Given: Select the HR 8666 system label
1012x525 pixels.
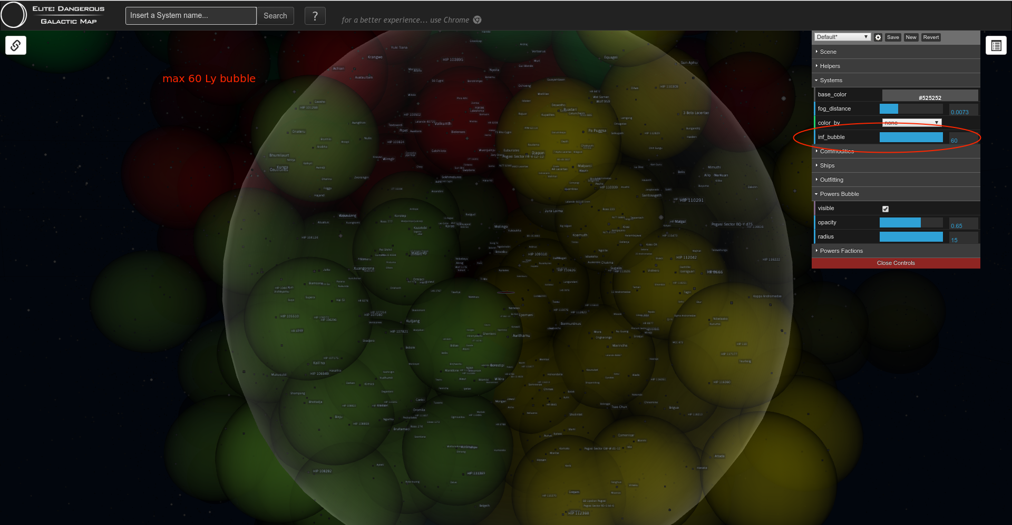Looking at the screenshot, I should click(x=715, y=272).
